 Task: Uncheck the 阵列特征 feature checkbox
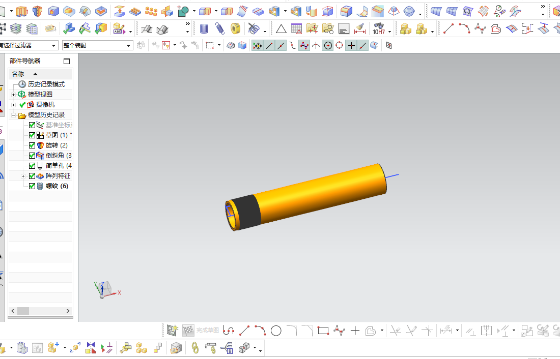pos(32,176)
